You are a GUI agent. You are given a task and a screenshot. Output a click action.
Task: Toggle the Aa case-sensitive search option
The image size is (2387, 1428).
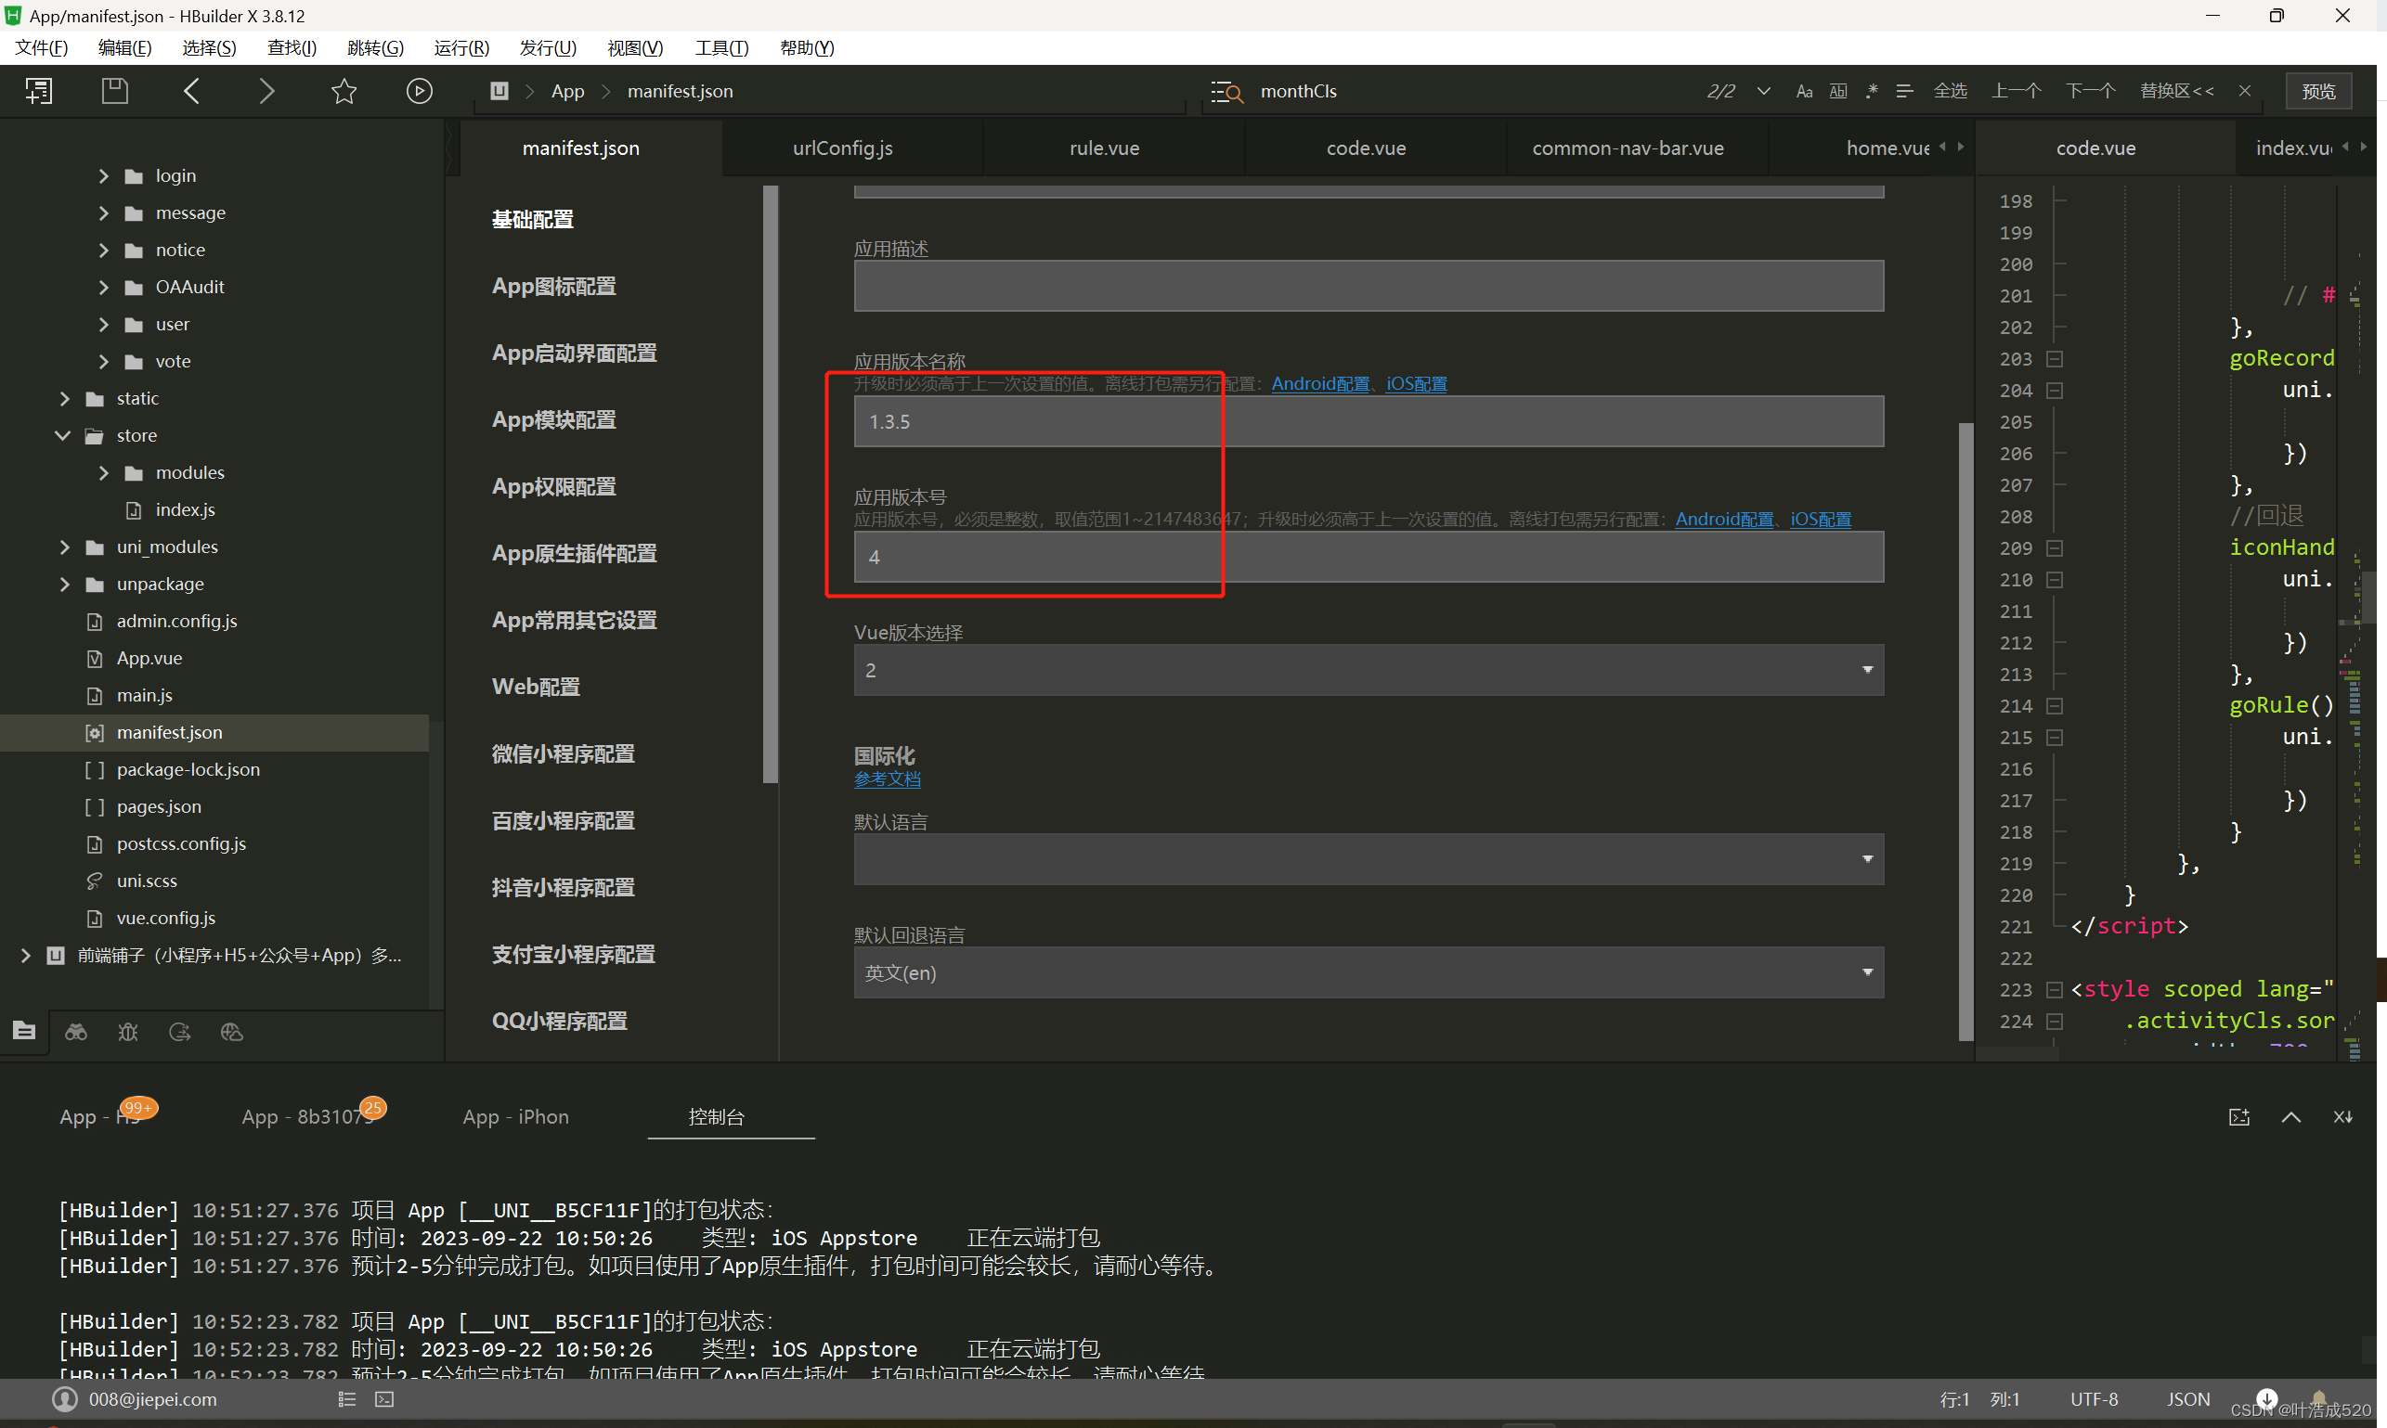(1804, 92)
